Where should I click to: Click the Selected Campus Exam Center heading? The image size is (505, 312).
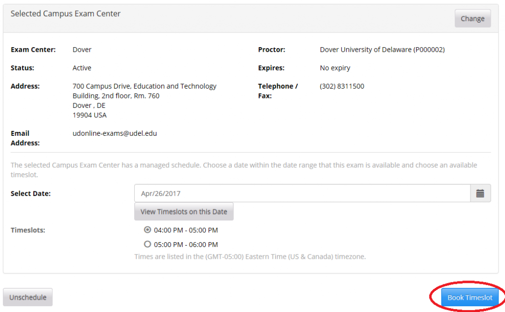coord(66,14)
